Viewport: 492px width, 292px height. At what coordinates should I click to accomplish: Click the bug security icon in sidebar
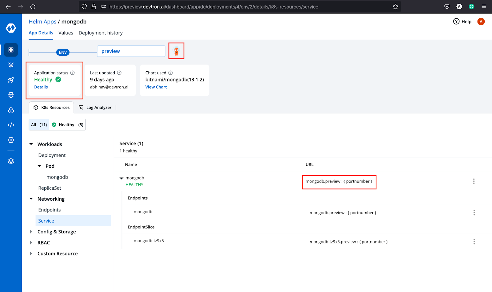pyautogui.click(x=11, y=95)
